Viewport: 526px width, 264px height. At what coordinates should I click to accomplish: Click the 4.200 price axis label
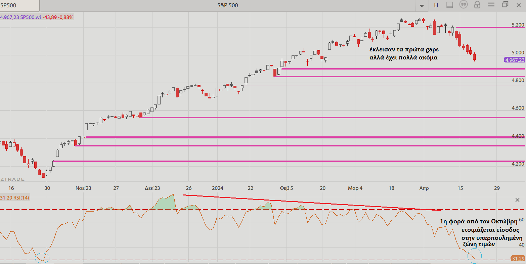[518, 164]
